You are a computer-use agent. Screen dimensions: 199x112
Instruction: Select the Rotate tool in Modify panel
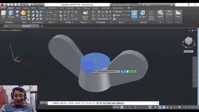pyautogui.click(x=68, y=15)
